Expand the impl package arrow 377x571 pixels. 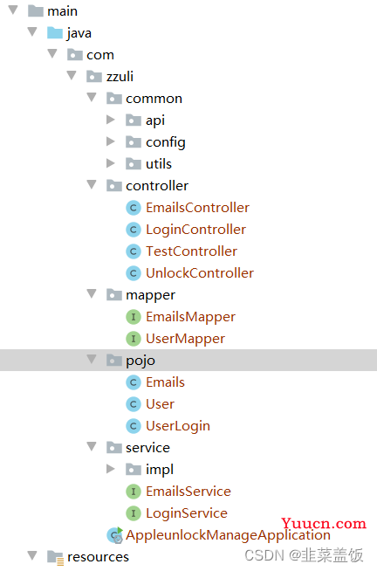(111, 469)
